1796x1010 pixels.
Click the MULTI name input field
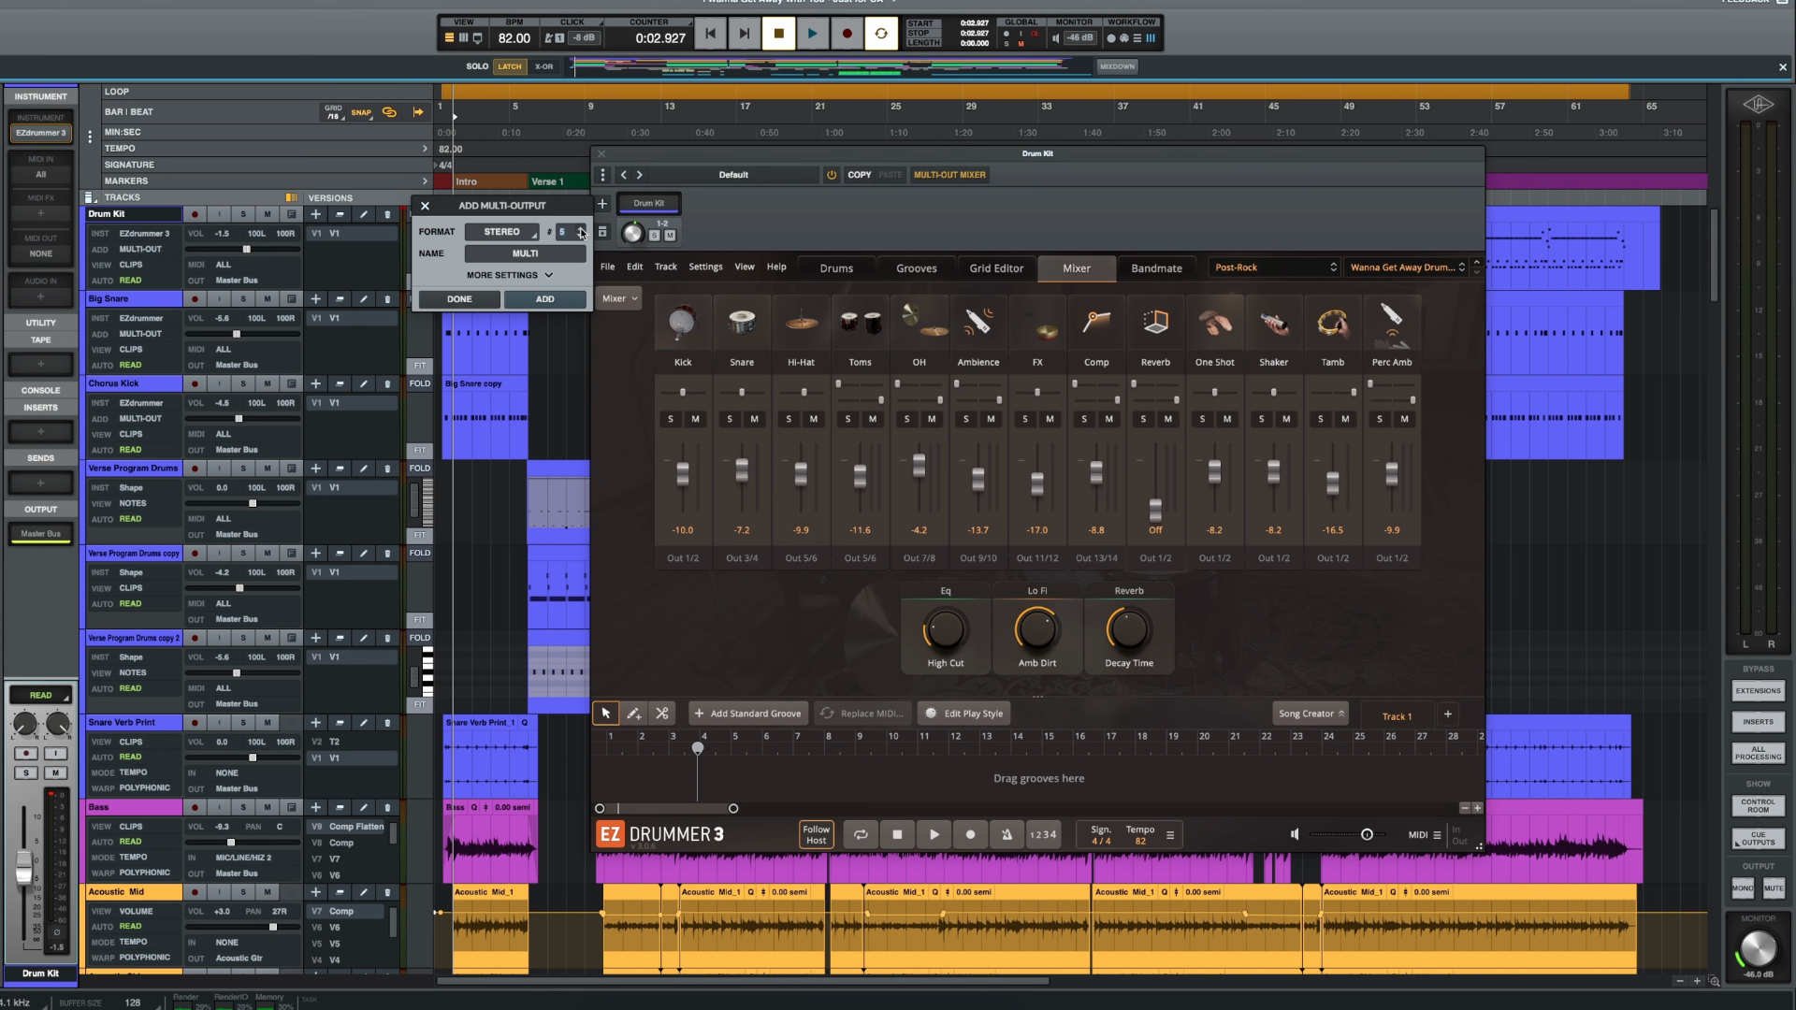coord(525,253)
